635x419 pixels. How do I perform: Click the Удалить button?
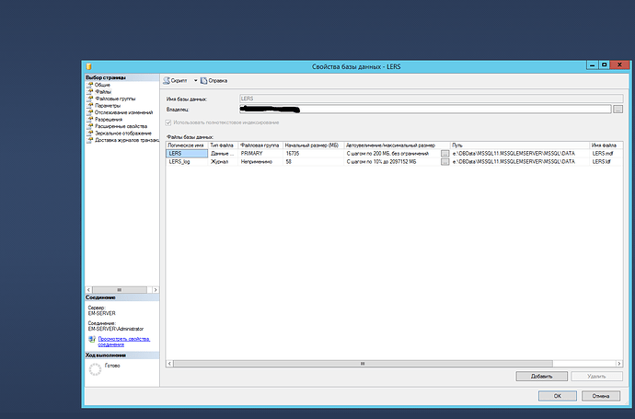pos(596,376)
